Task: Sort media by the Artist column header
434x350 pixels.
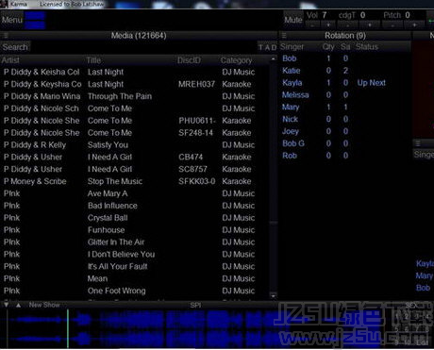Action: click(10, 60)
